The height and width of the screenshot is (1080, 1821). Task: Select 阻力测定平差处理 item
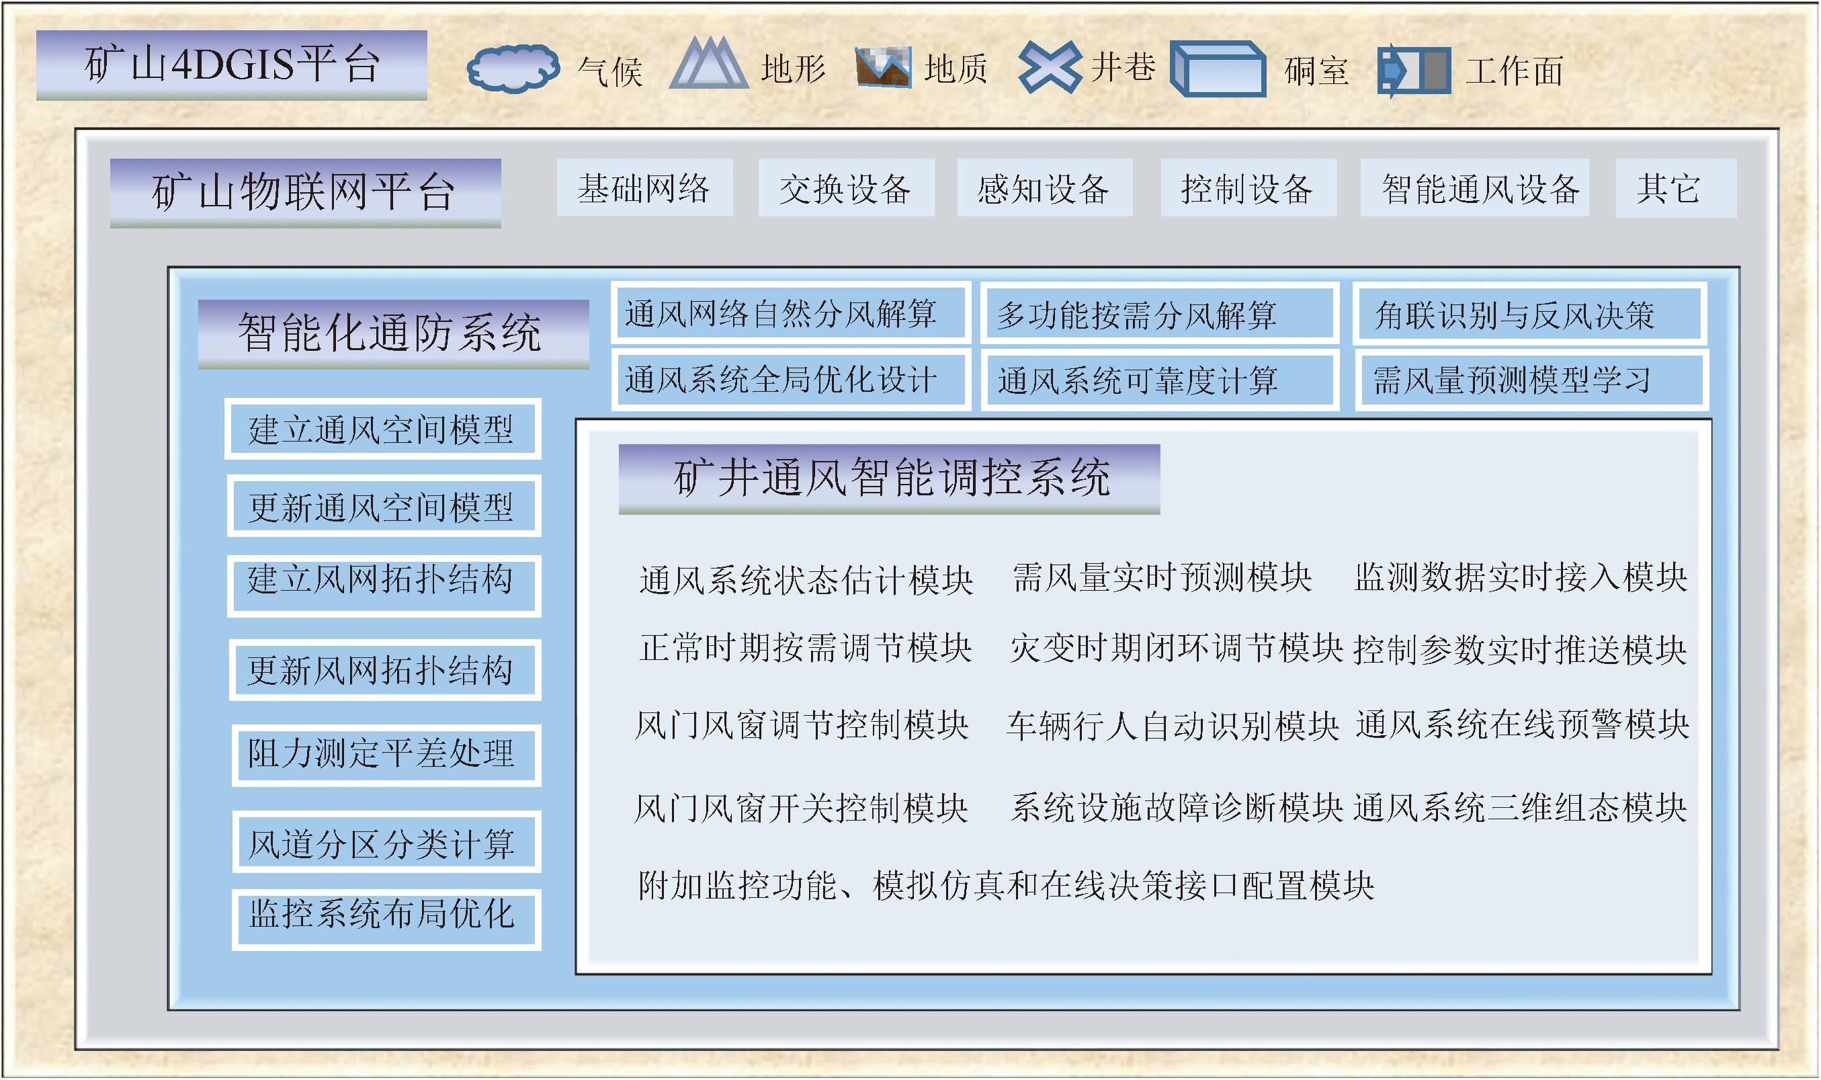[x=386, y=755]
